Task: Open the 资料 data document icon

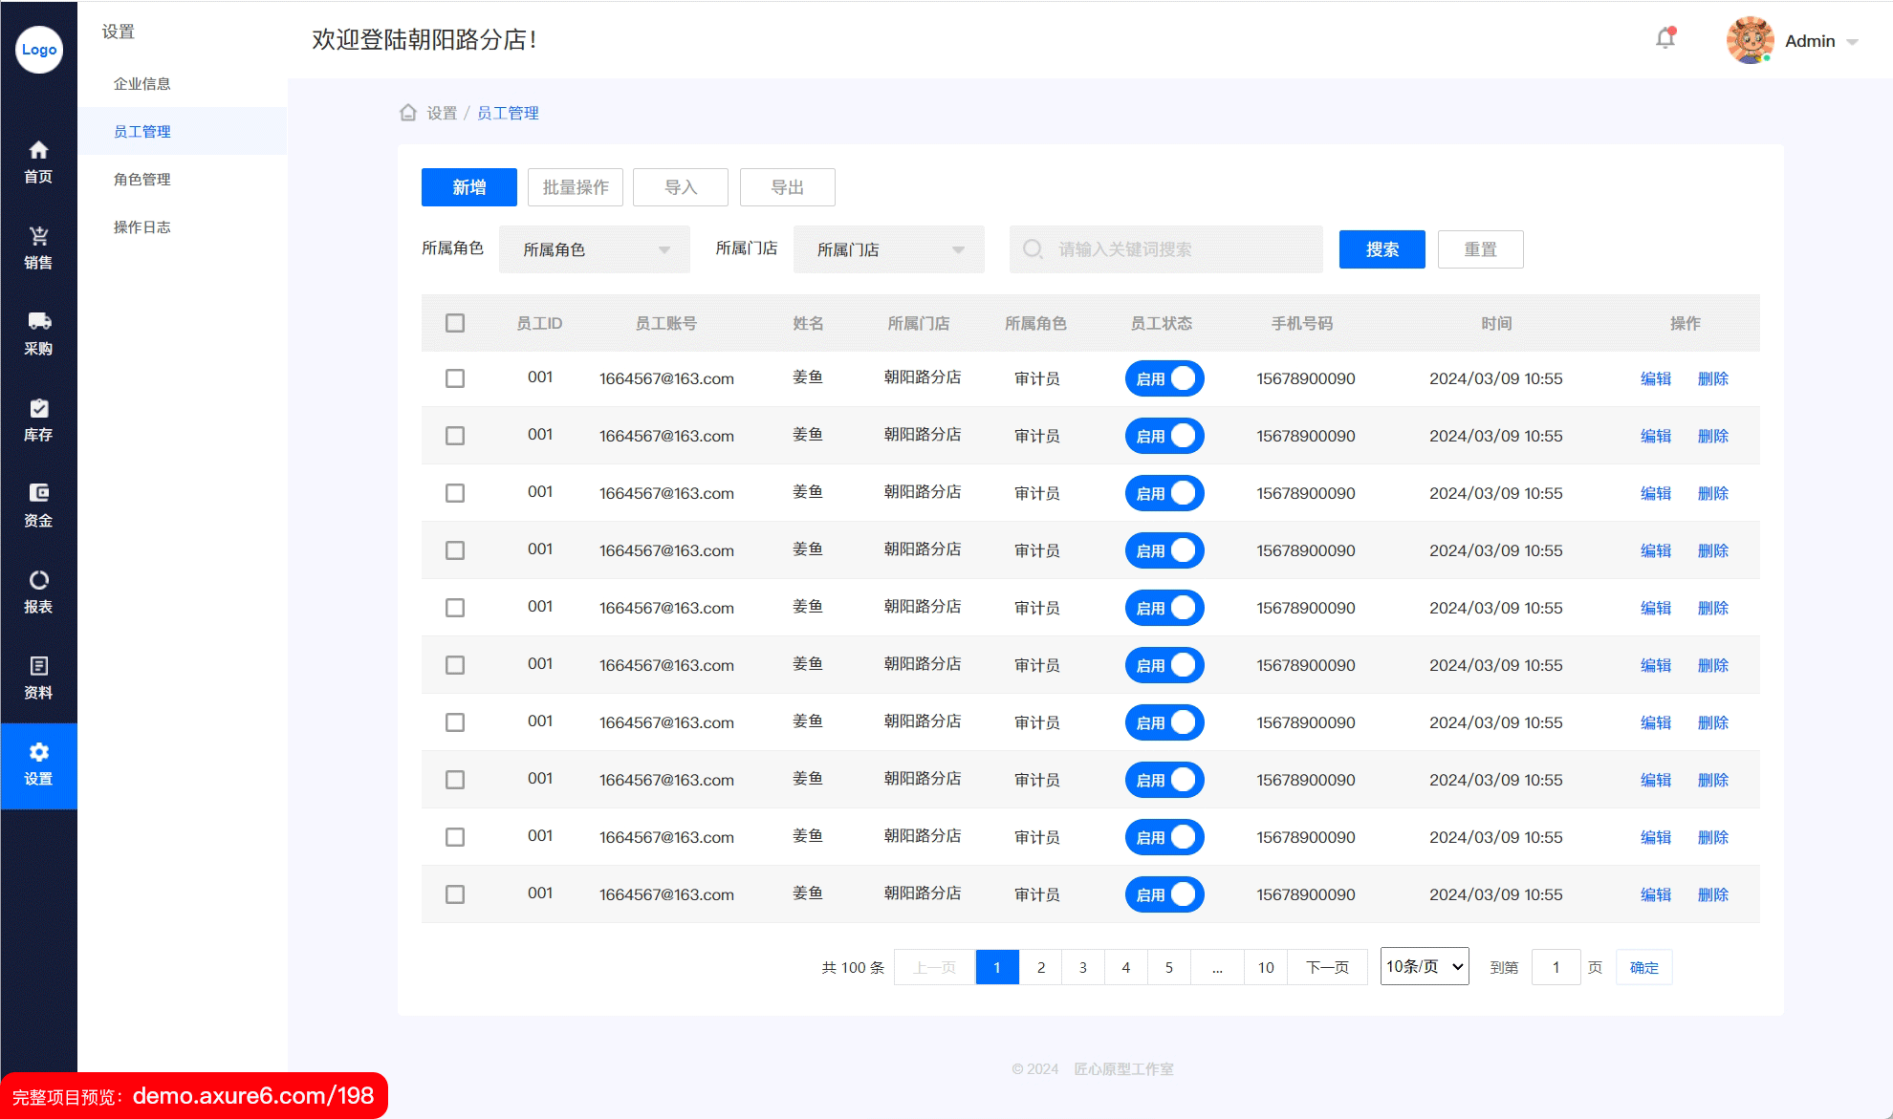Action: (38, 666)
